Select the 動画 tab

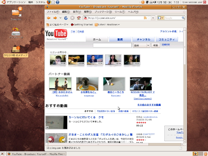[120, 39]
